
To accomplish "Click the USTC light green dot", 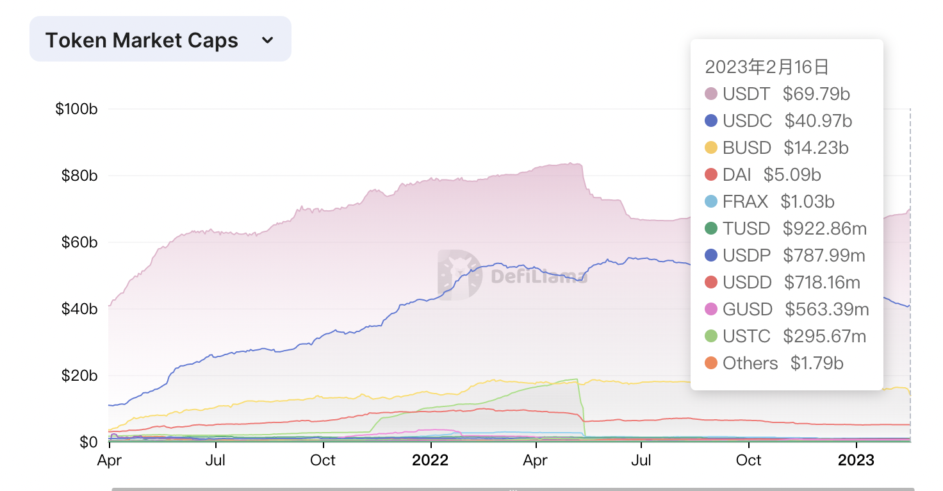I will coord(710,337).
